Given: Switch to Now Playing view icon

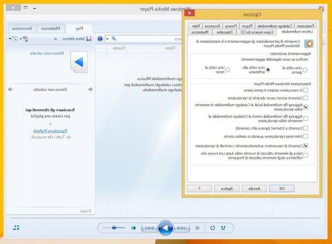Looking at the screenshot, I should (16, 228).
